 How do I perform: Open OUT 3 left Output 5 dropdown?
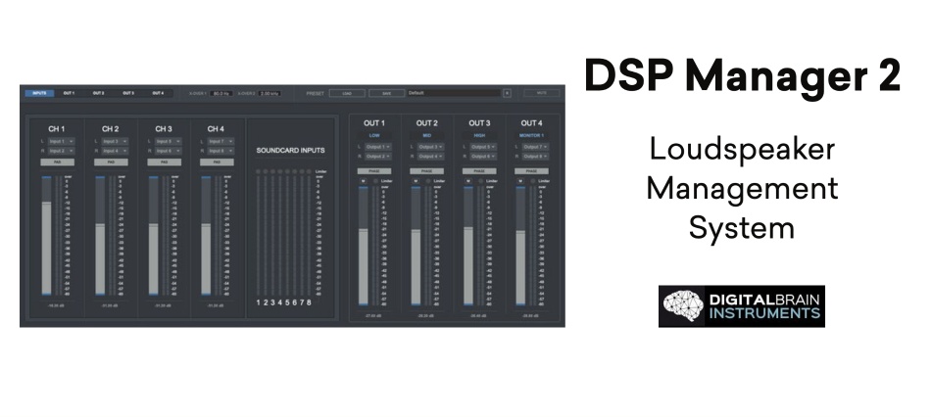coord(483,147)
